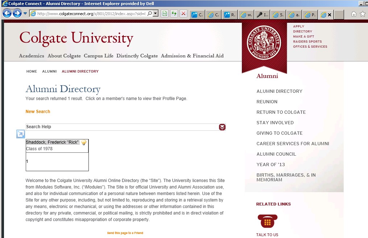Open Admission & Financial Aid menu
Image resolution: width=368 pixels, height=238 pixels.
point(192,56)
